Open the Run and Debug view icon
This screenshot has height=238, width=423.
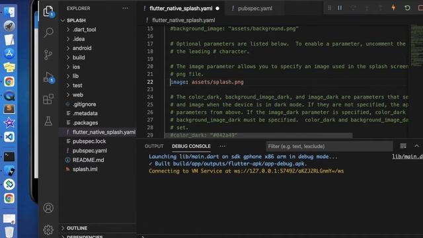[x=48, y=77]
